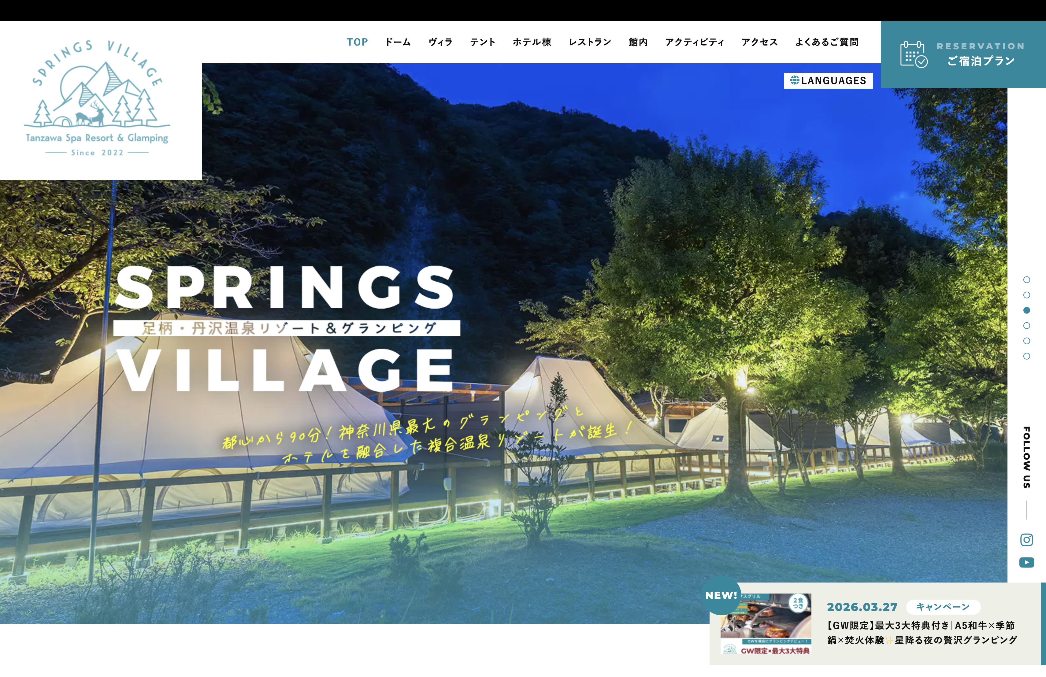Screen dimensions: 1046x677
Task: Open the YouTube icon in sidebar
Action: (x=1026, y=562)
